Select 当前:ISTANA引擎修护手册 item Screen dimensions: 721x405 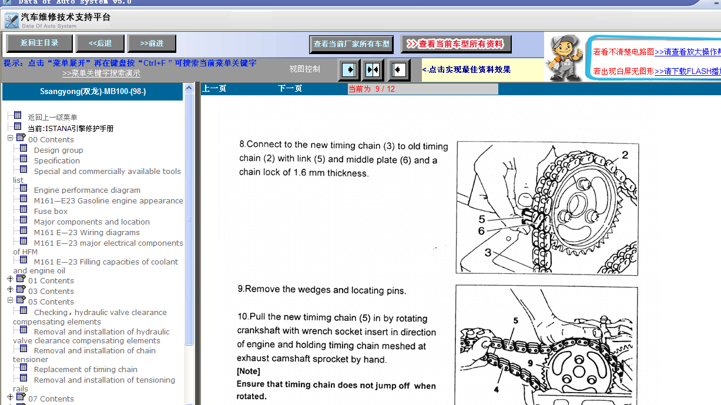click(71, 128)
